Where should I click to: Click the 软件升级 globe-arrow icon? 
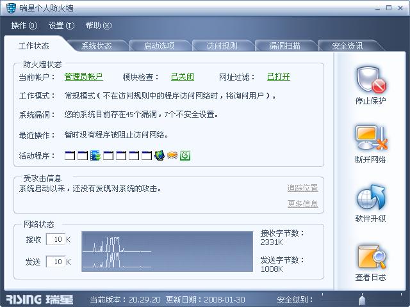click(371, 198)
